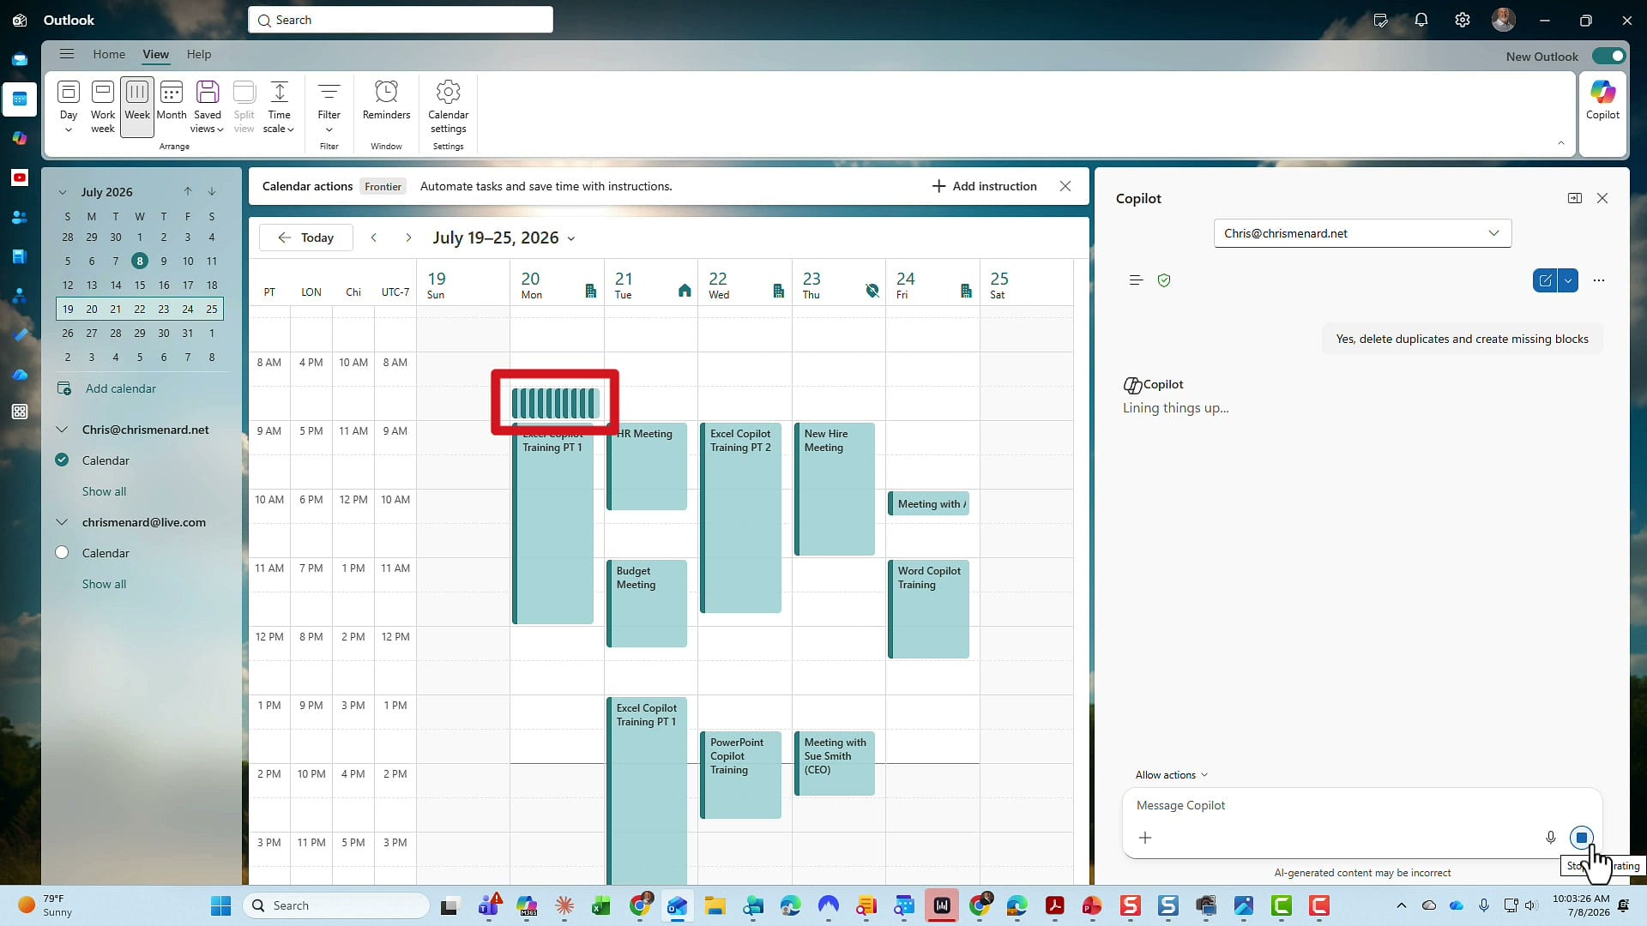
Task: Open Windows Start menu
Action: [220, 905]
